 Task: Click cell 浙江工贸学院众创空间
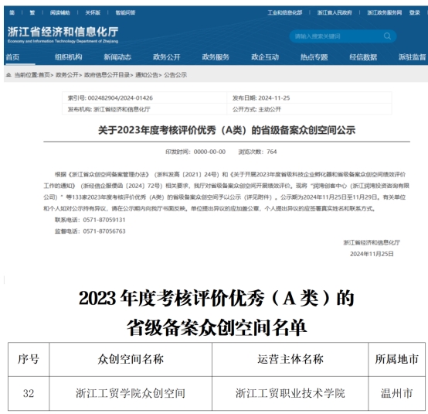[x=131, y=393]
